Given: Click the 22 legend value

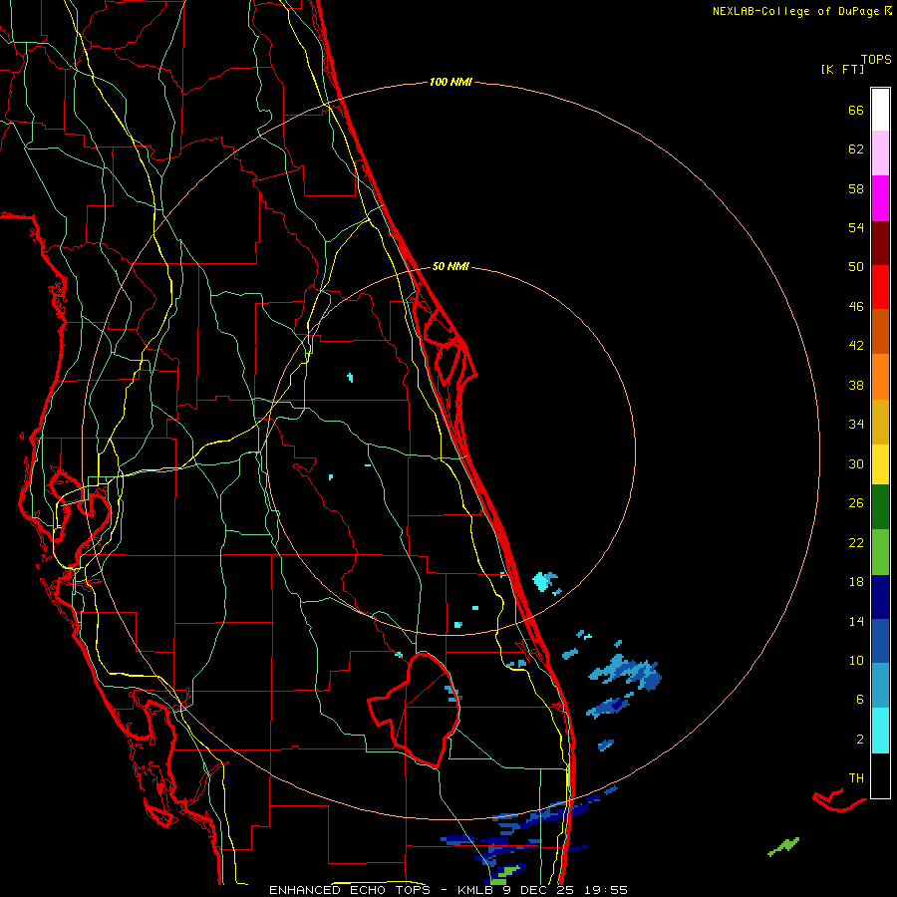Looking at the screenshot, I should [x=856, y=542].
